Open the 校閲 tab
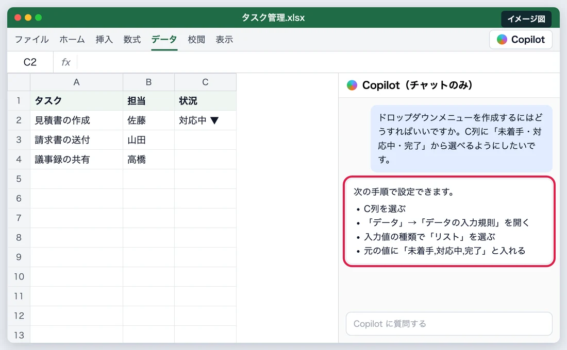567x350 pixels. (196, 39)
